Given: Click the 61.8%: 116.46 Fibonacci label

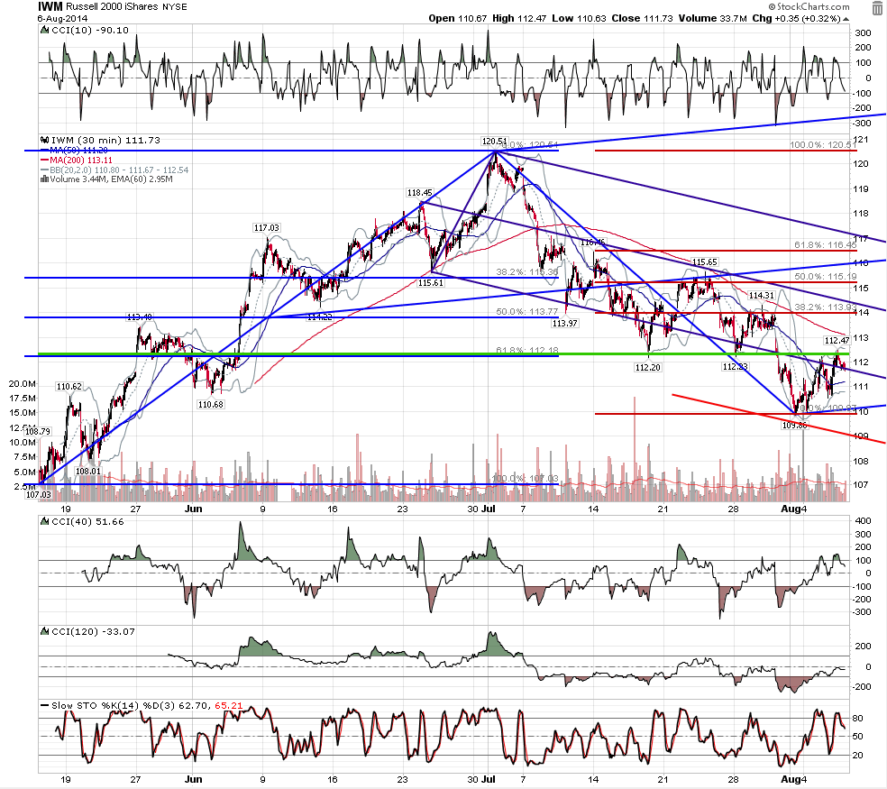Looking at the screenshot, I should click(825, 244).
